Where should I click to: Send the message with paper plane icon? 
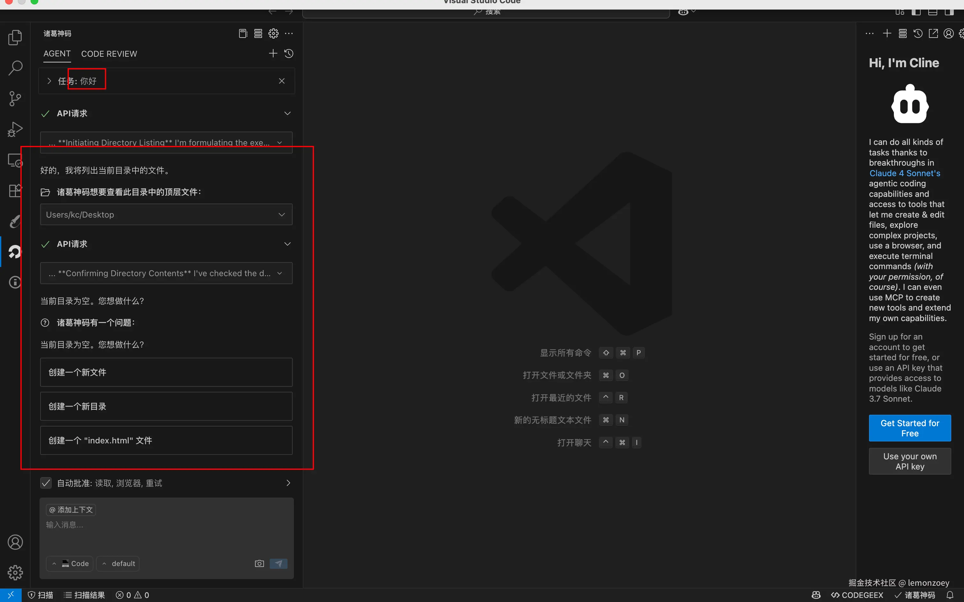point(278,563)
